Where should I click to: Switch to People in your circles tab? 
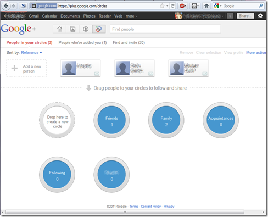pyautogui.click(x=29, y=43)
